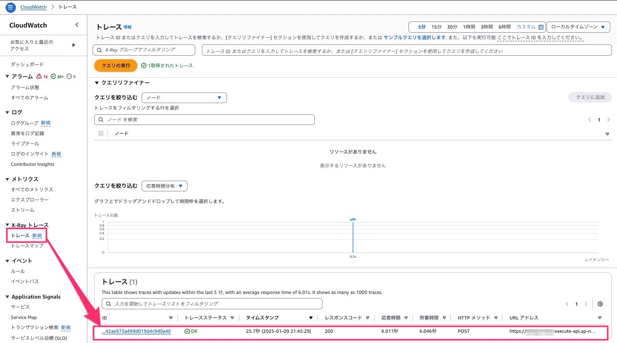
Task: Click the クエリに追加 button
Action: point(590,97)
